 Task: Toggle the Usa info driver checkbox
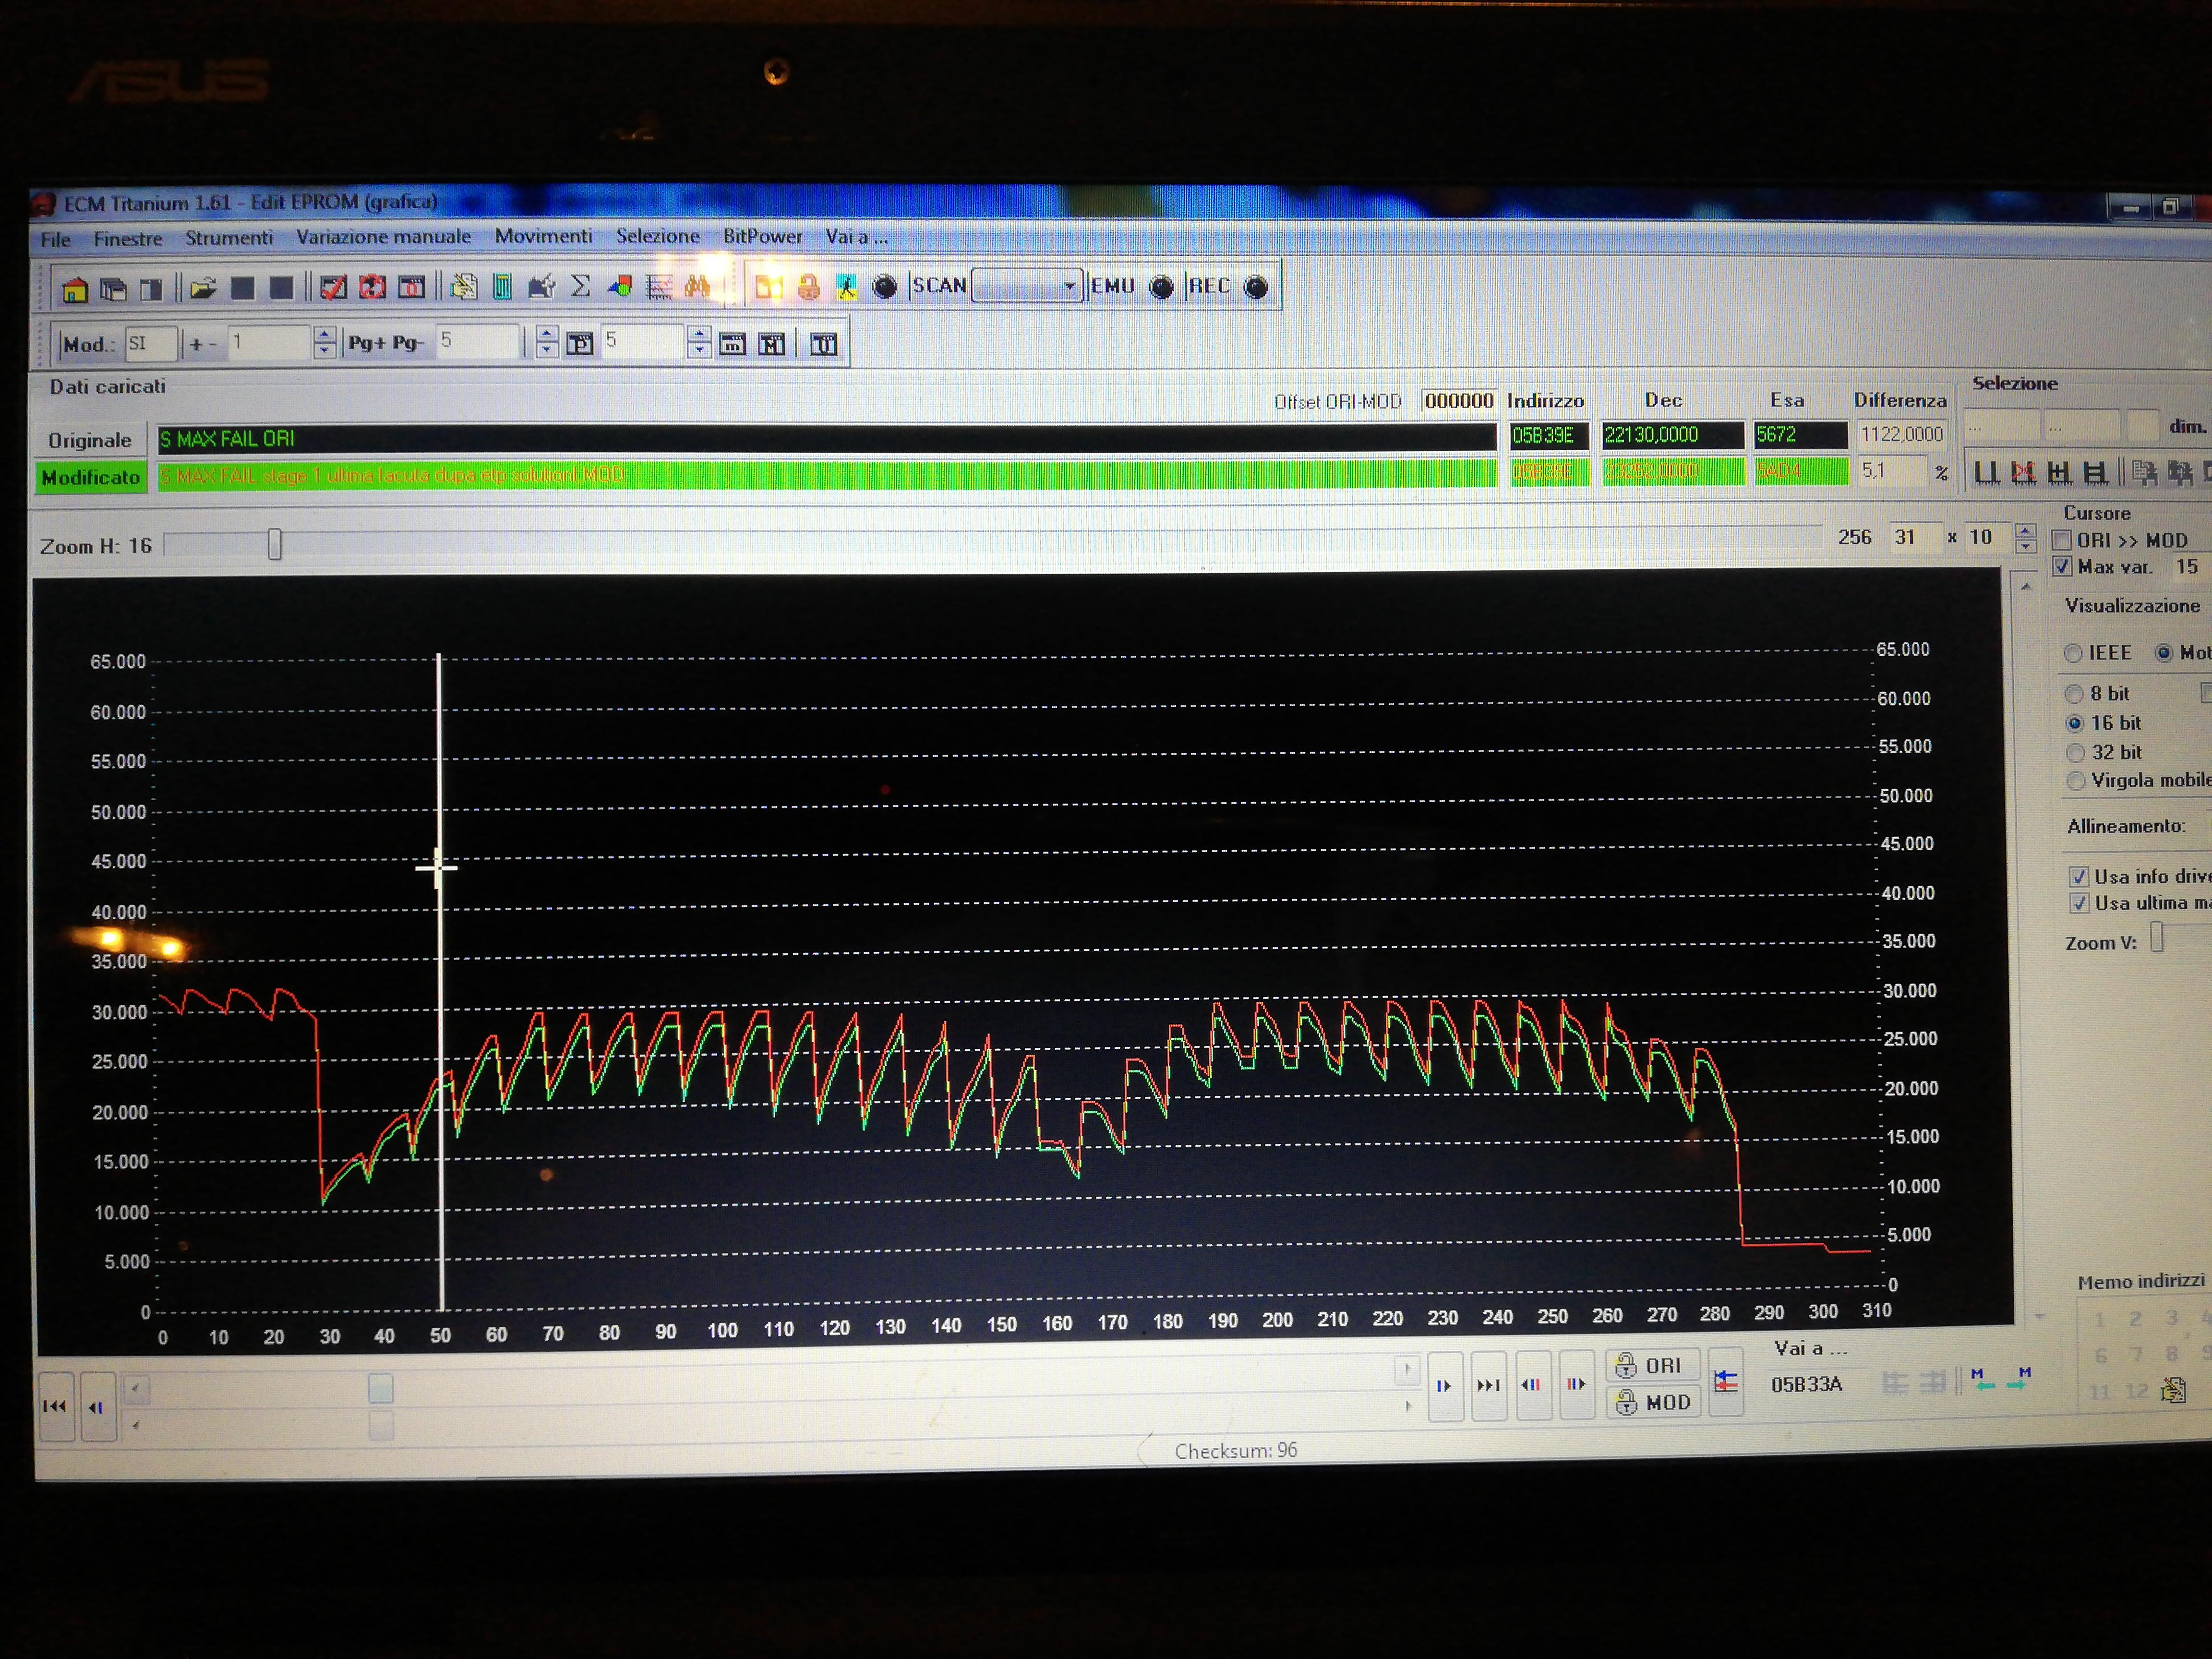(x=2079, y=877)
